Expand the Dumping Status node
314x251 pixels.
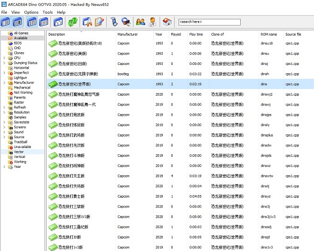click(x=4, y=63)
